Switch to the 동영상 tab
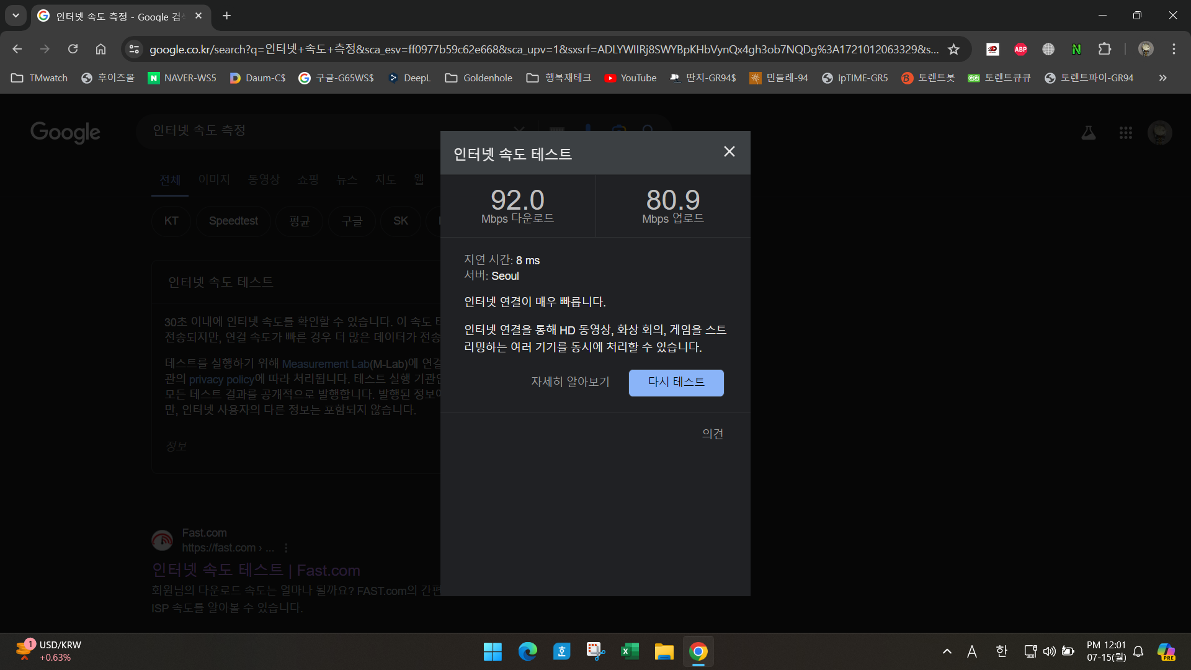 point(264,180)
